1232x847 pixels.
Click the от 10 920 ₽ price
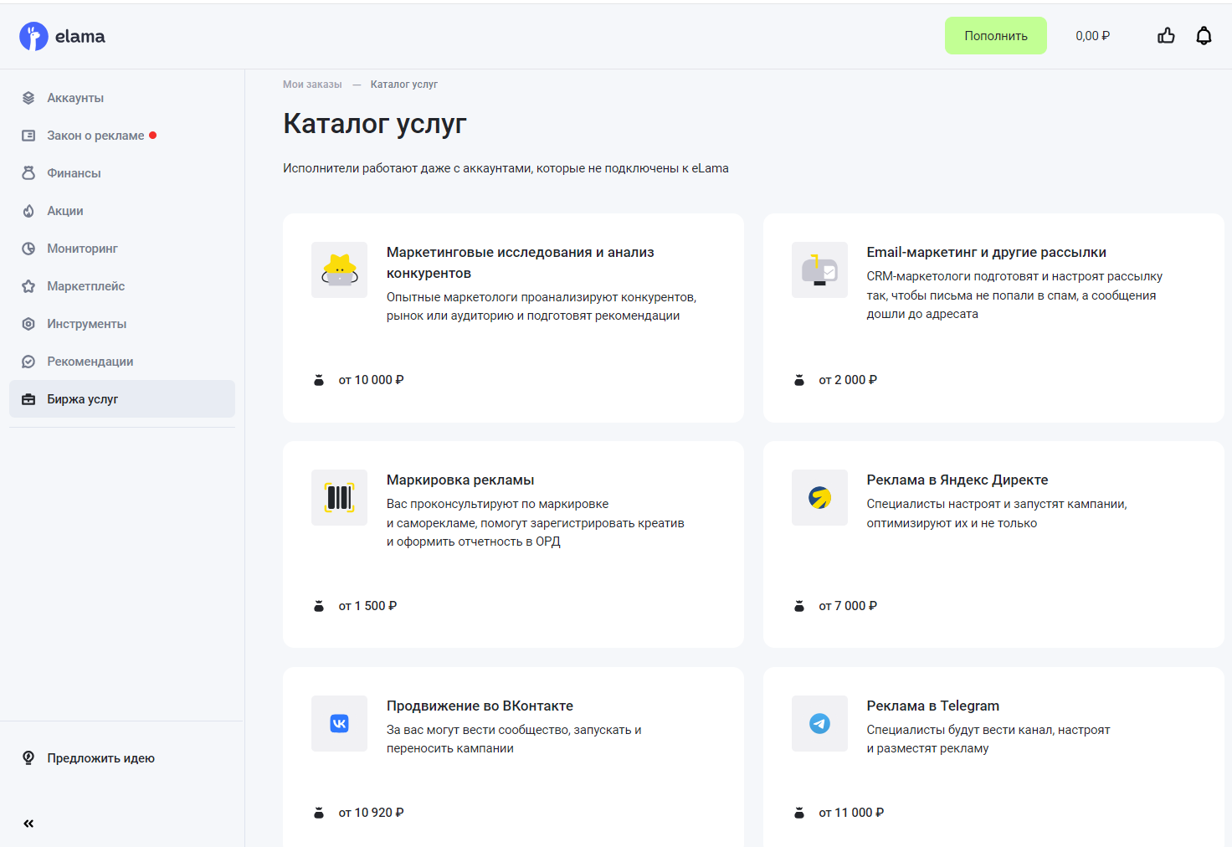tap(371, 813)
